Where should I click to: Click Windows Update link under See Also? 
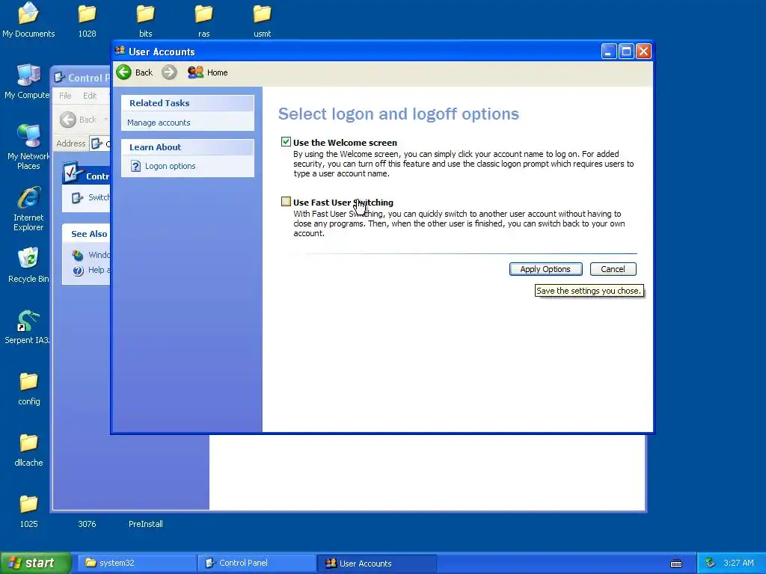91,255
